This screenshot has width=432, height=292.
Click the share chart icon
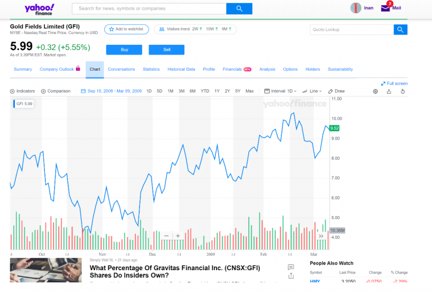pyautogui.click(x=389, y=91)
